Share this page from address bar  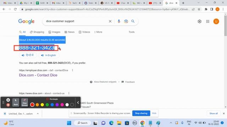tap(193, 9)
